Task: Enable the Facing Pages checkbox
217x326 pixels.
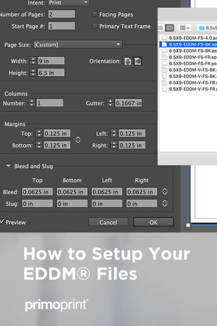Action: click(x=95, y=14)
